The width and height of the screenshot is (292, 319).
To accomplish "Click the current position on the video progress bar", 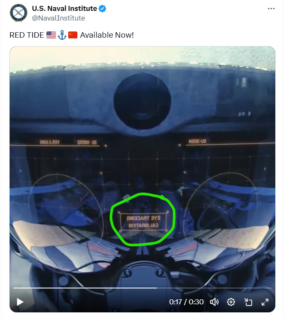I will 157,288.
